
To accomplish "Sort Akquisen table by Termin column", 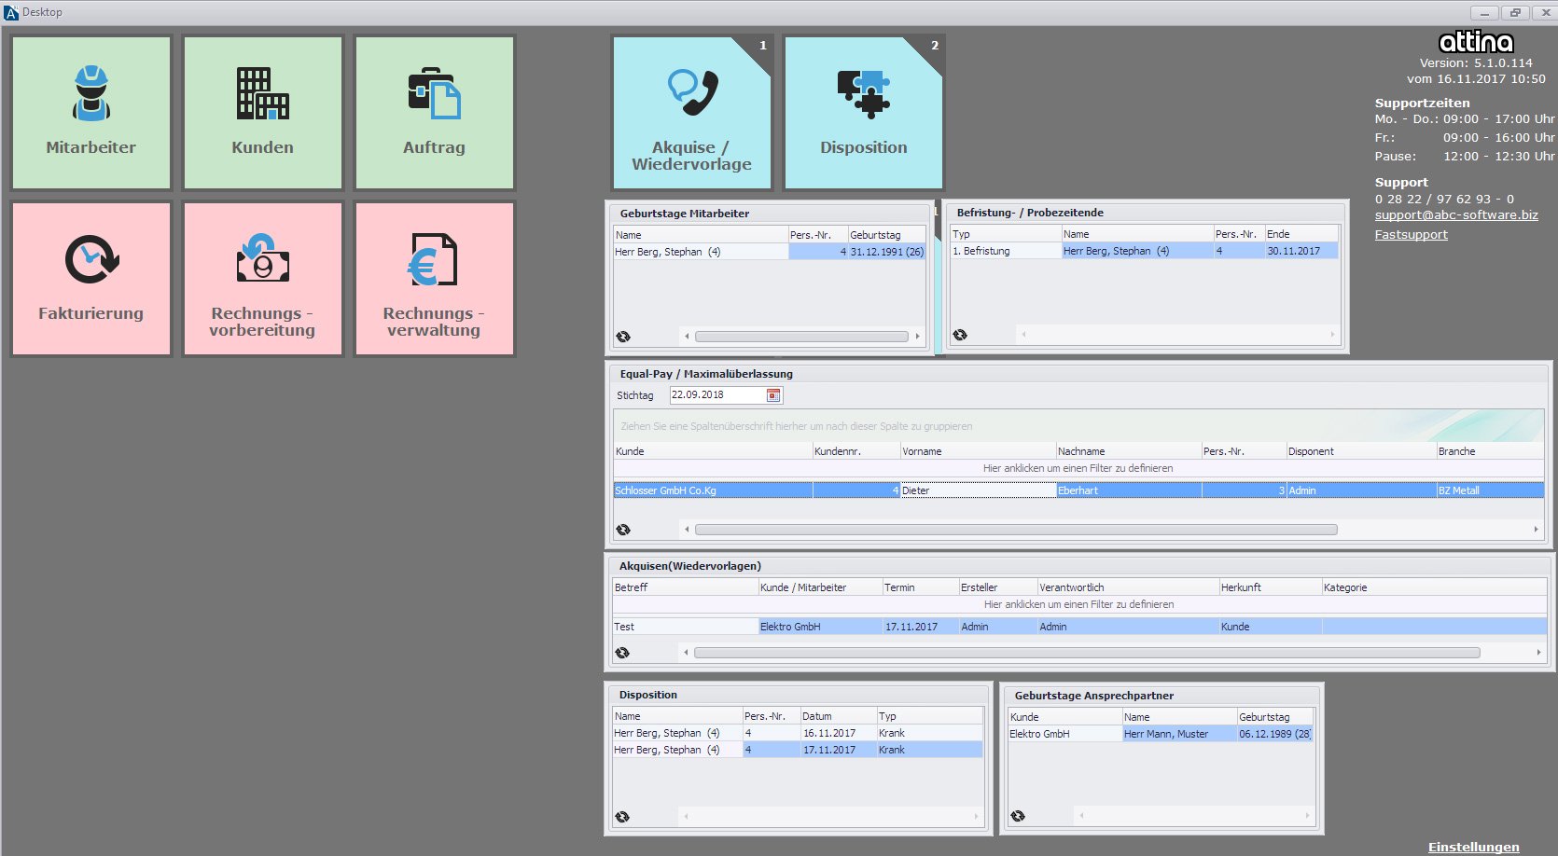I will (921, 587).
